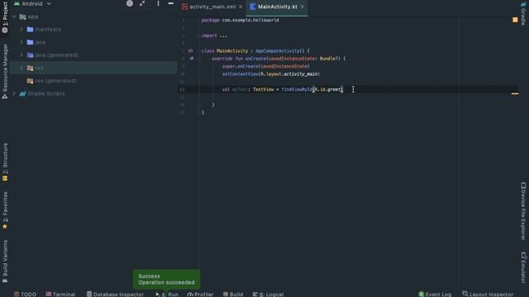Image resolution: width=529 pixels, height=297 pixels.
Task: Click the yellow warning indicator in editor corner
Action: click(x=515, y=20)
